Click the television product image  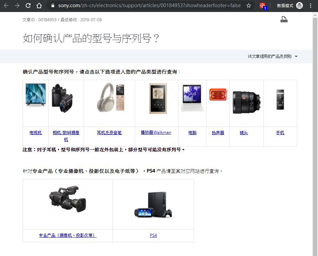36,95
